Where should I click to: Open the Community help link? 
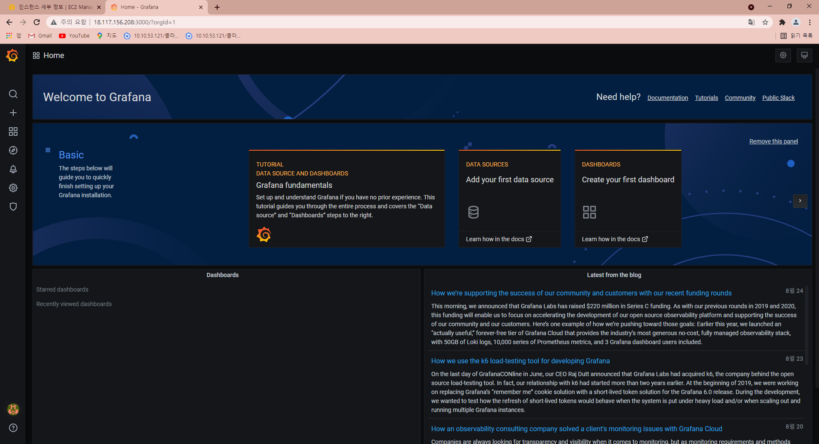pyautogui.click(x=740, y=98)
